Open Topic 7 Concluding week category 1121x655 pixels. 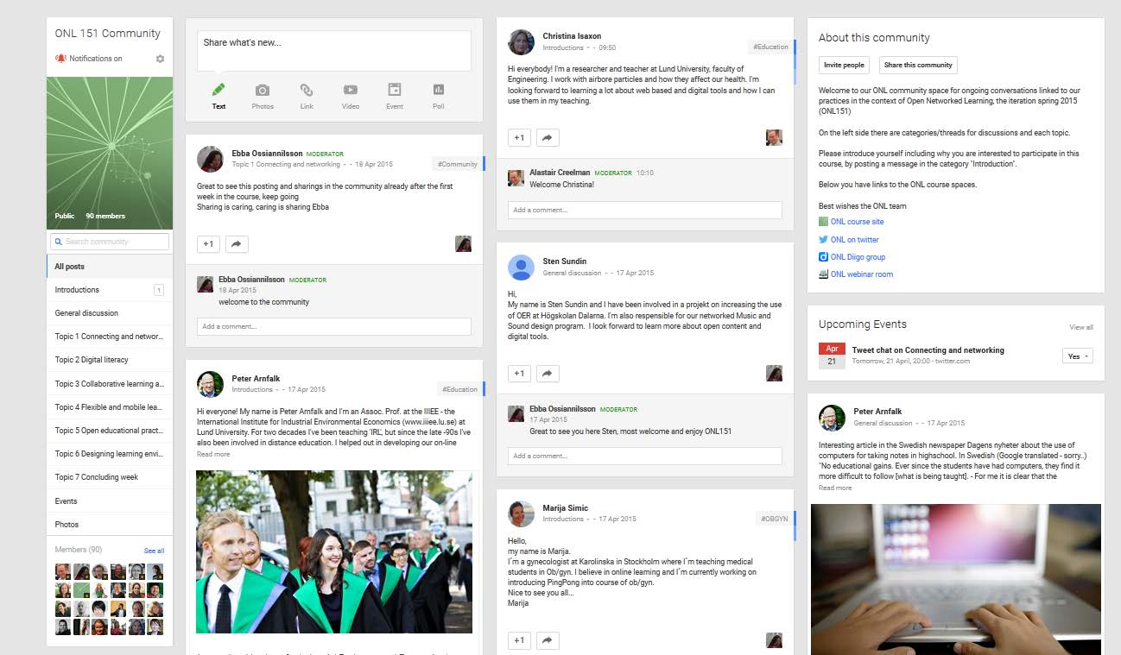(x=109, y=477)
